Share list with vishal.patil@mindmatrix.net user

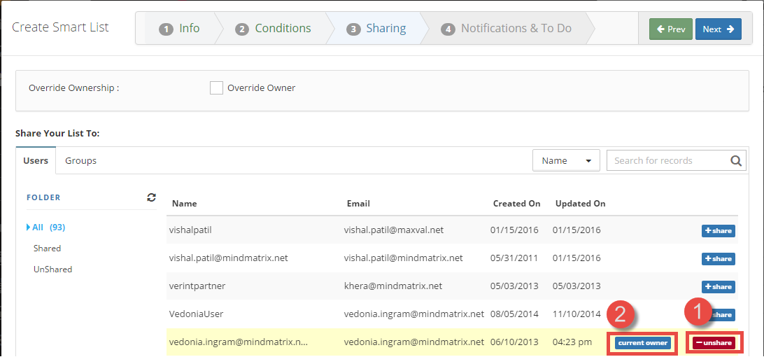click(718, 259)
